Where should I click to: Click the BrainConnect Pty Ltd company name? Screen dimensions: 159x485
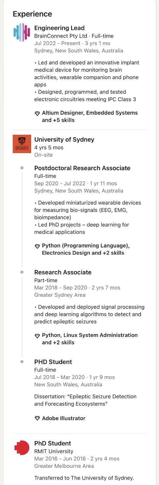[61, 36]
